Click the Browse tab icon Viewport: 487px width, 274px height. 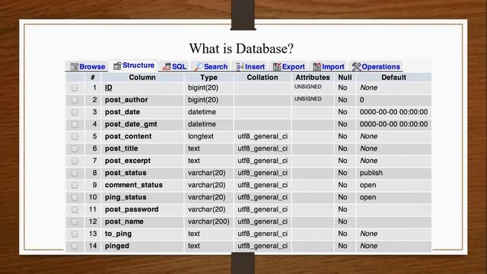tap(75, 67)
